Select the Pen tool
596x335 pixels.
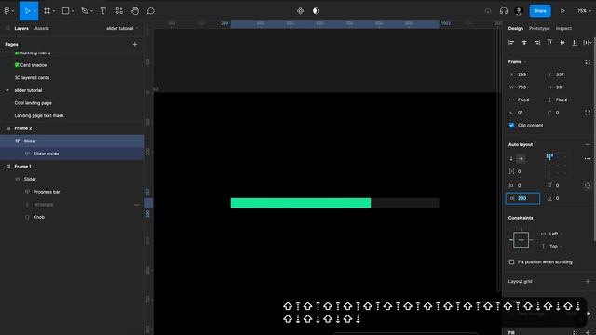(x=85, y=11)
